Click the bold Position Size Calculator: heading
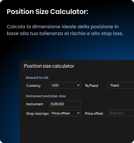Viewport: 134px width, 143px height. click(47, 12)
